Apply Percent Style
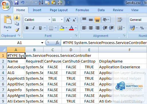The image size is (147, 104). pos(142,28)
